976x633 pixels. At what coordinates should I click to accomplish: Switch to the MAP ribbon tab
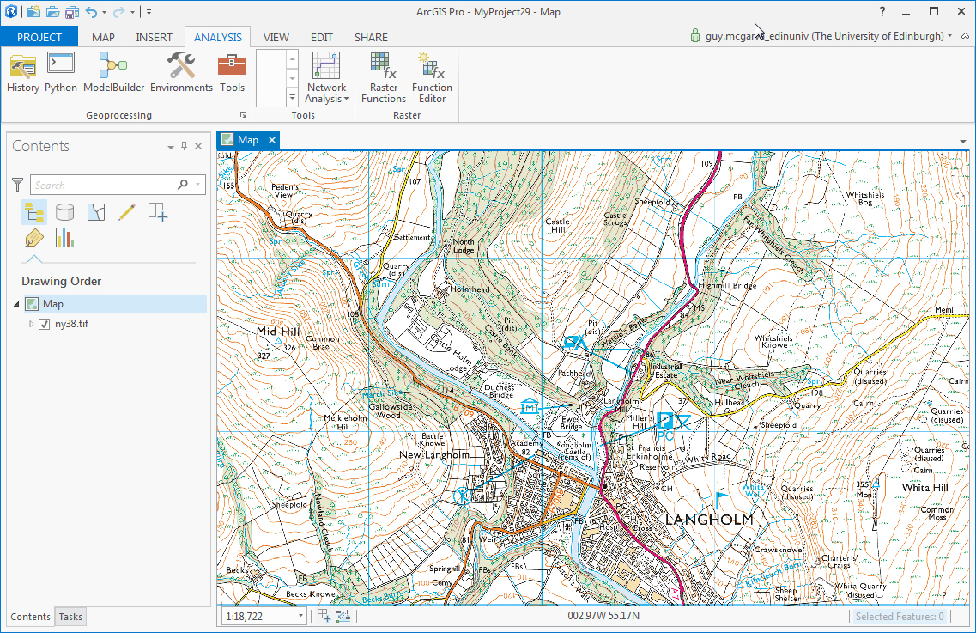click(103, 38)
